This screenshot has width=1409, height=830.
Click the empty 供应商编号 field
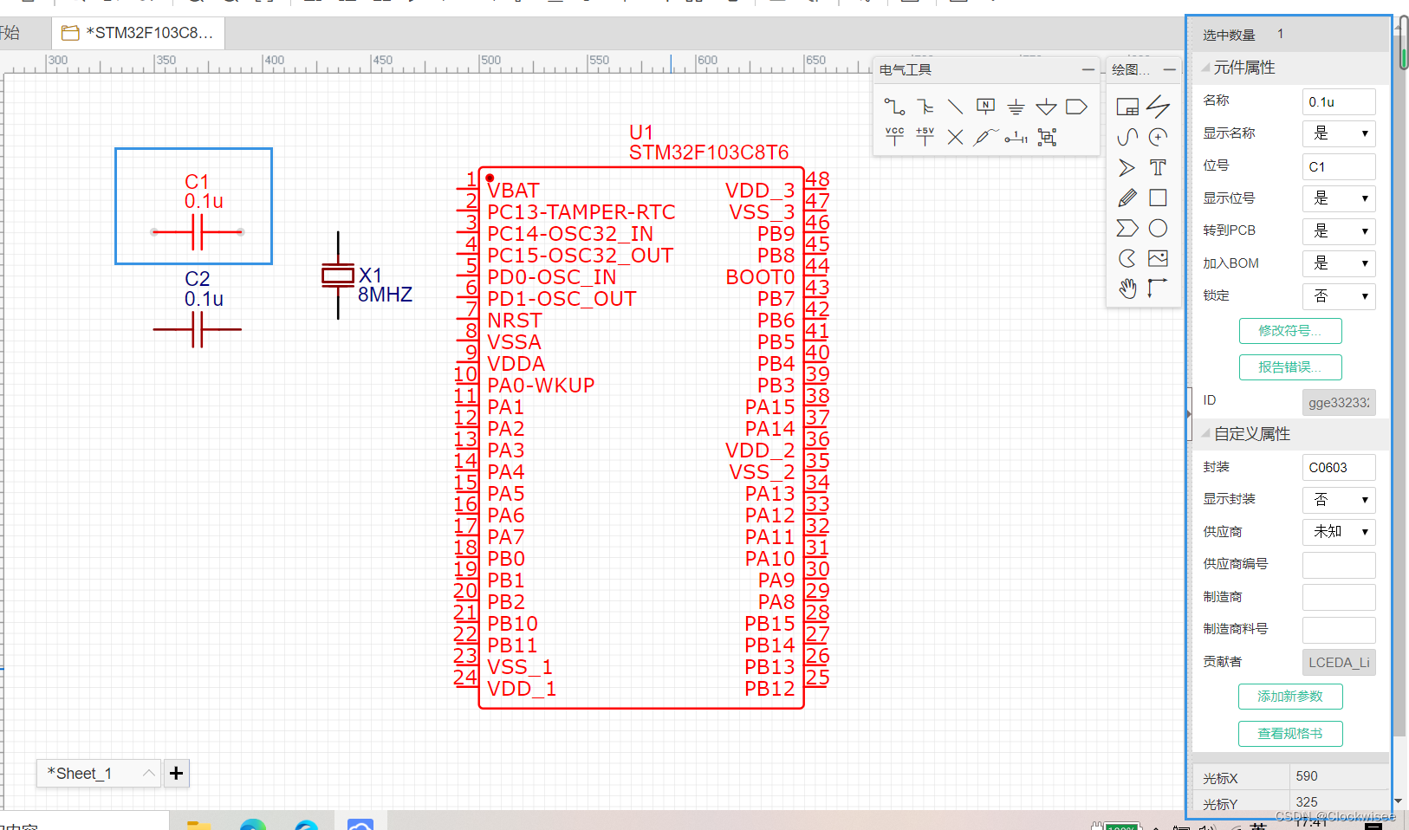point(1339,565)
